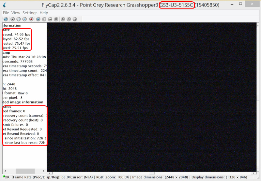The width and height of the screenshot is (261, 181).
Task: Save current image using the disk icon
Action: tap(38, 19)
